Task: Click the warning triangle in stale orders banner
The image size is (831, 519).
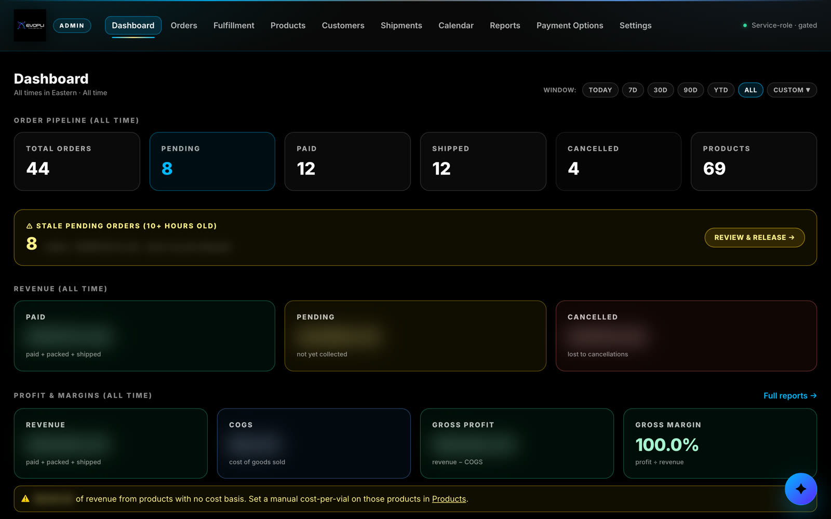Action: 30,226
